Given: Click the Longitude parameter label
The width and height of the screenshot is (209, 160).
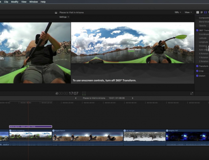Looking at the screenshot, I should [203, 42].
